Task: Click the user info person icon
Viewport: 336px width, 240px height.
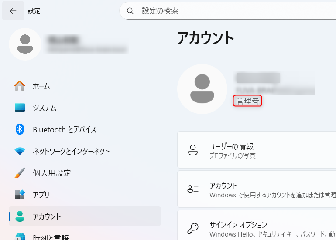Action: point(192,150)
